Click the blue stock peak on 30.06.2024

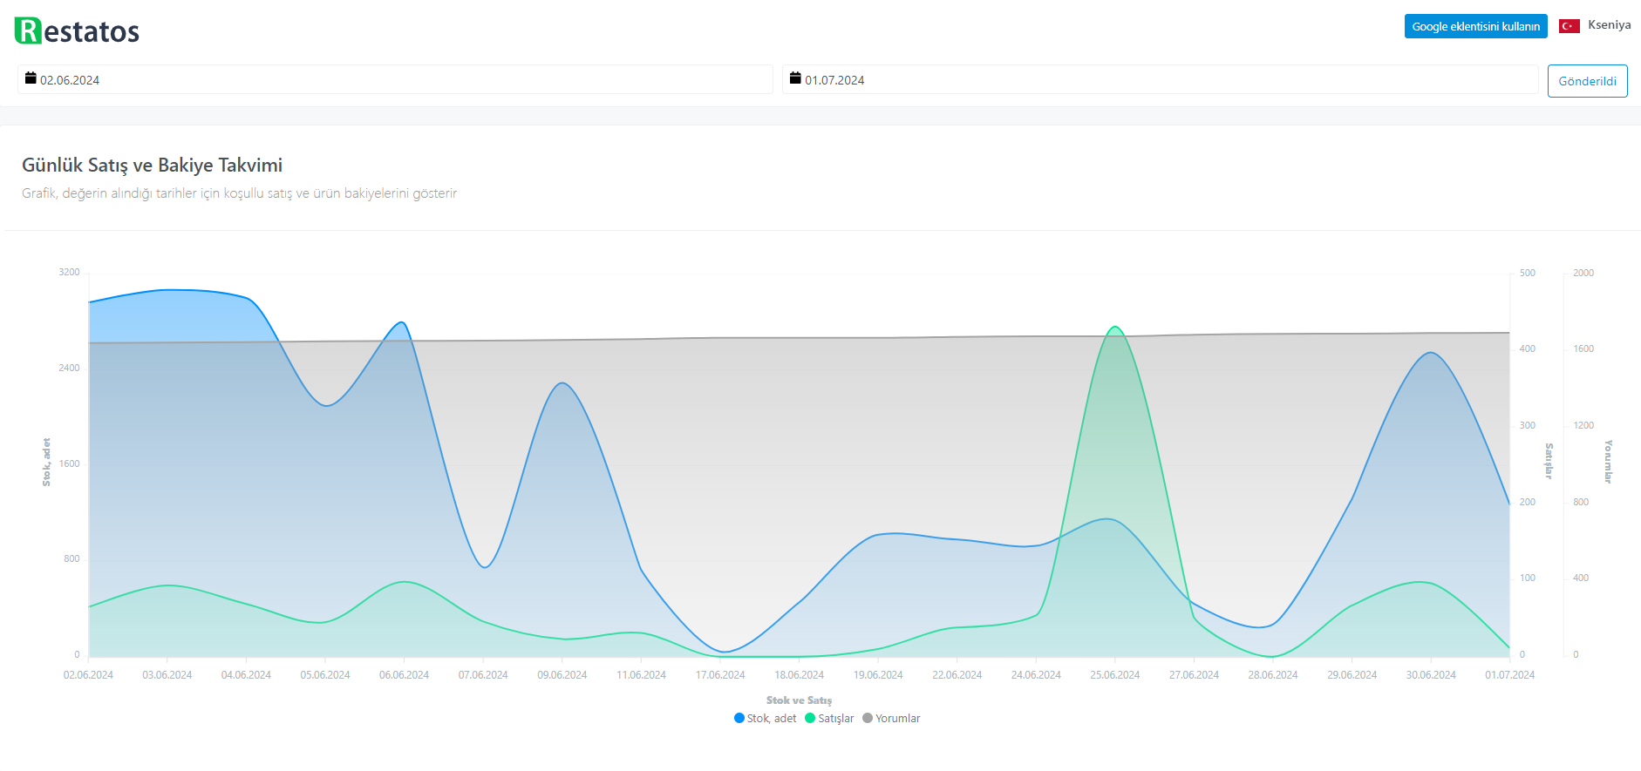[x=1430, y=353]
